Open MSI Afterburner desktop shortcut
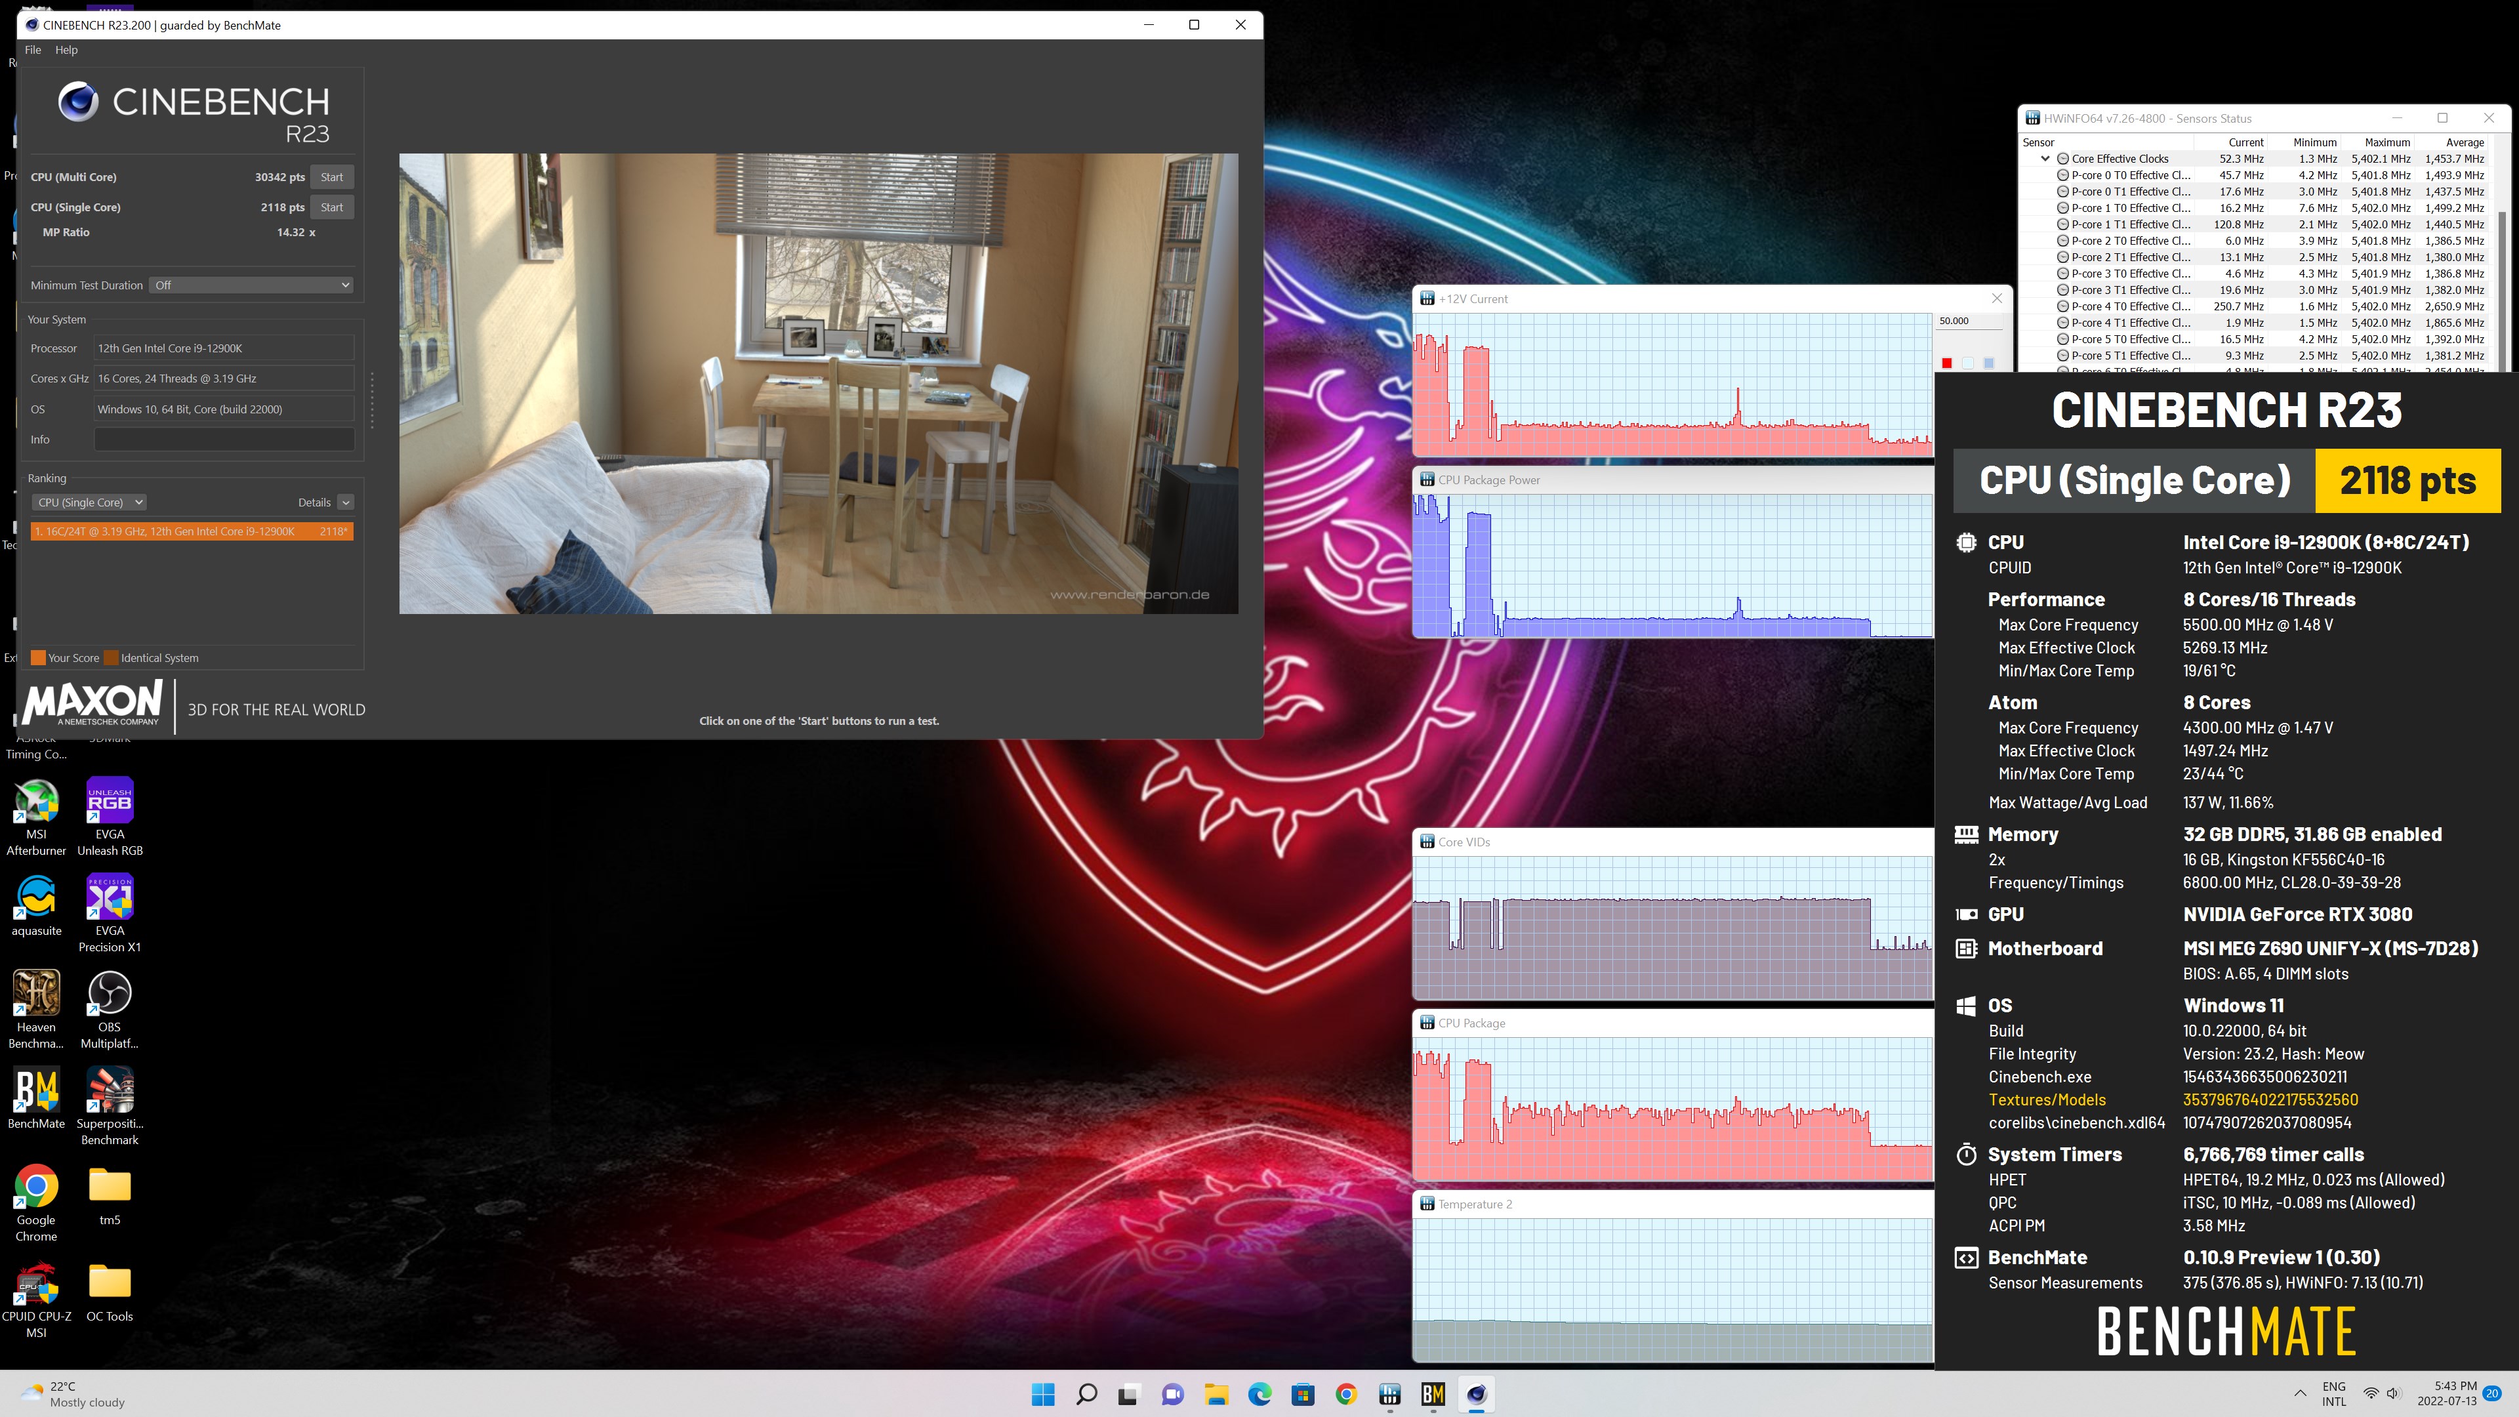This screenshot has height=1417, width=2519. pyautogui.click(x=36, y=817)
